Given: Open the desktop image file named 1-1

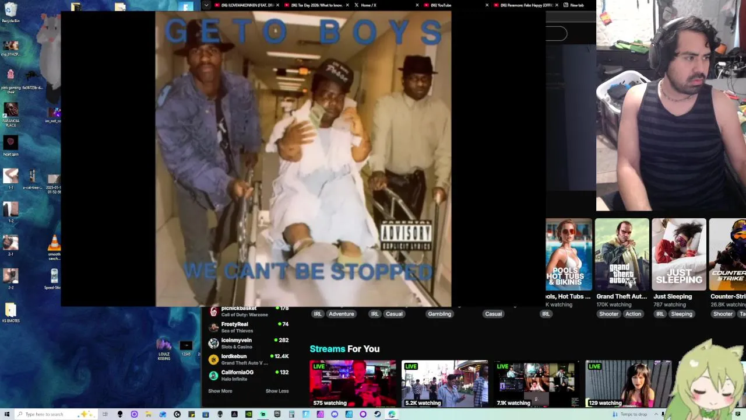Looking at the screenshot, I should (x=10, y=179).
